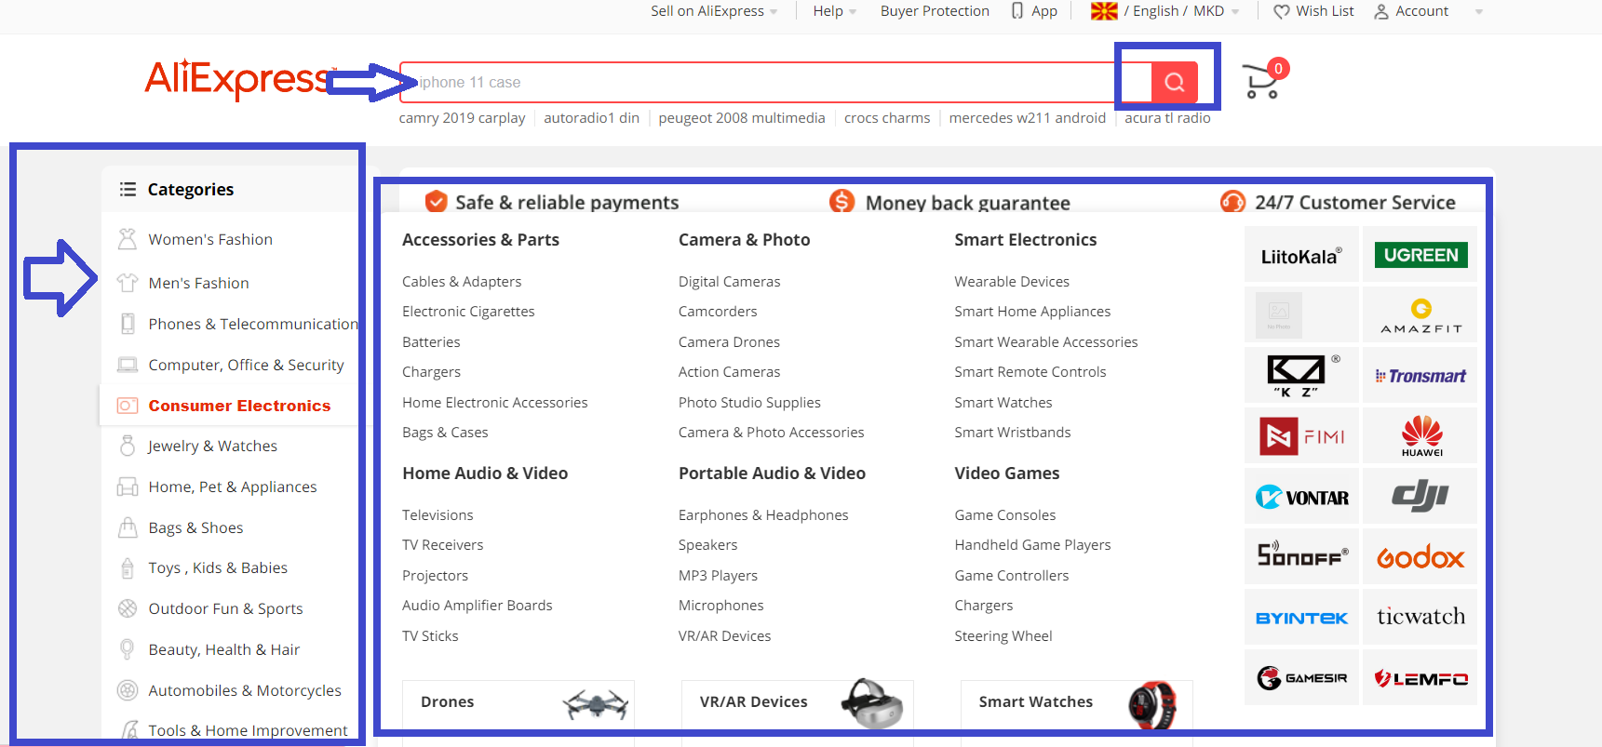Open the Digital Cameras link
This screenshot has width=1602, height=747.
[x=729, y=281]
